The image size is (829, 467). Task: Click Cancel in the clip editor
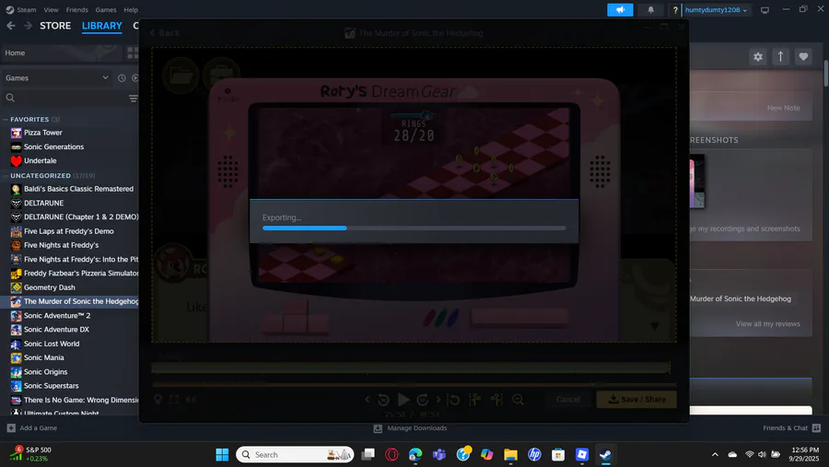567,400
